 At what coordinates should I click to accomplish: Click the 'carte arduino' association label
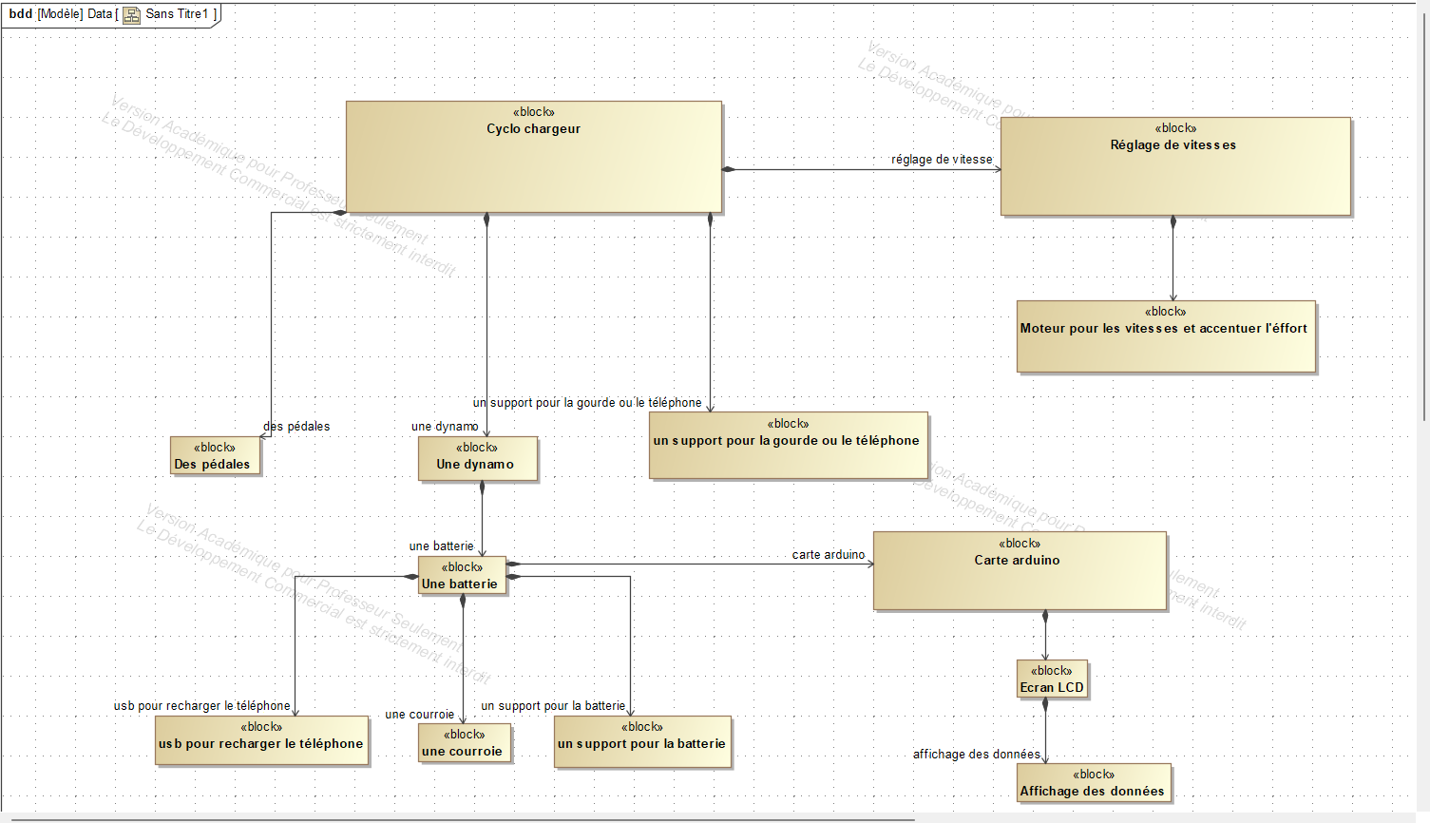click(x=829, y=555)
